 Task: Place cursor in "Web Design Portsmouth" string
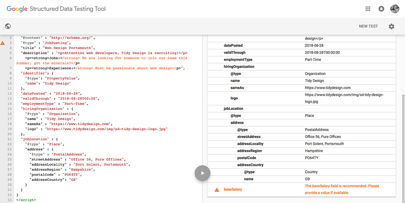68,48
